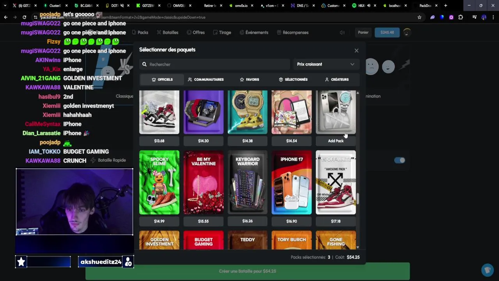499x281 pixels.
Task: Select the $14.38 gold watch pack
Action: (248, 112)
